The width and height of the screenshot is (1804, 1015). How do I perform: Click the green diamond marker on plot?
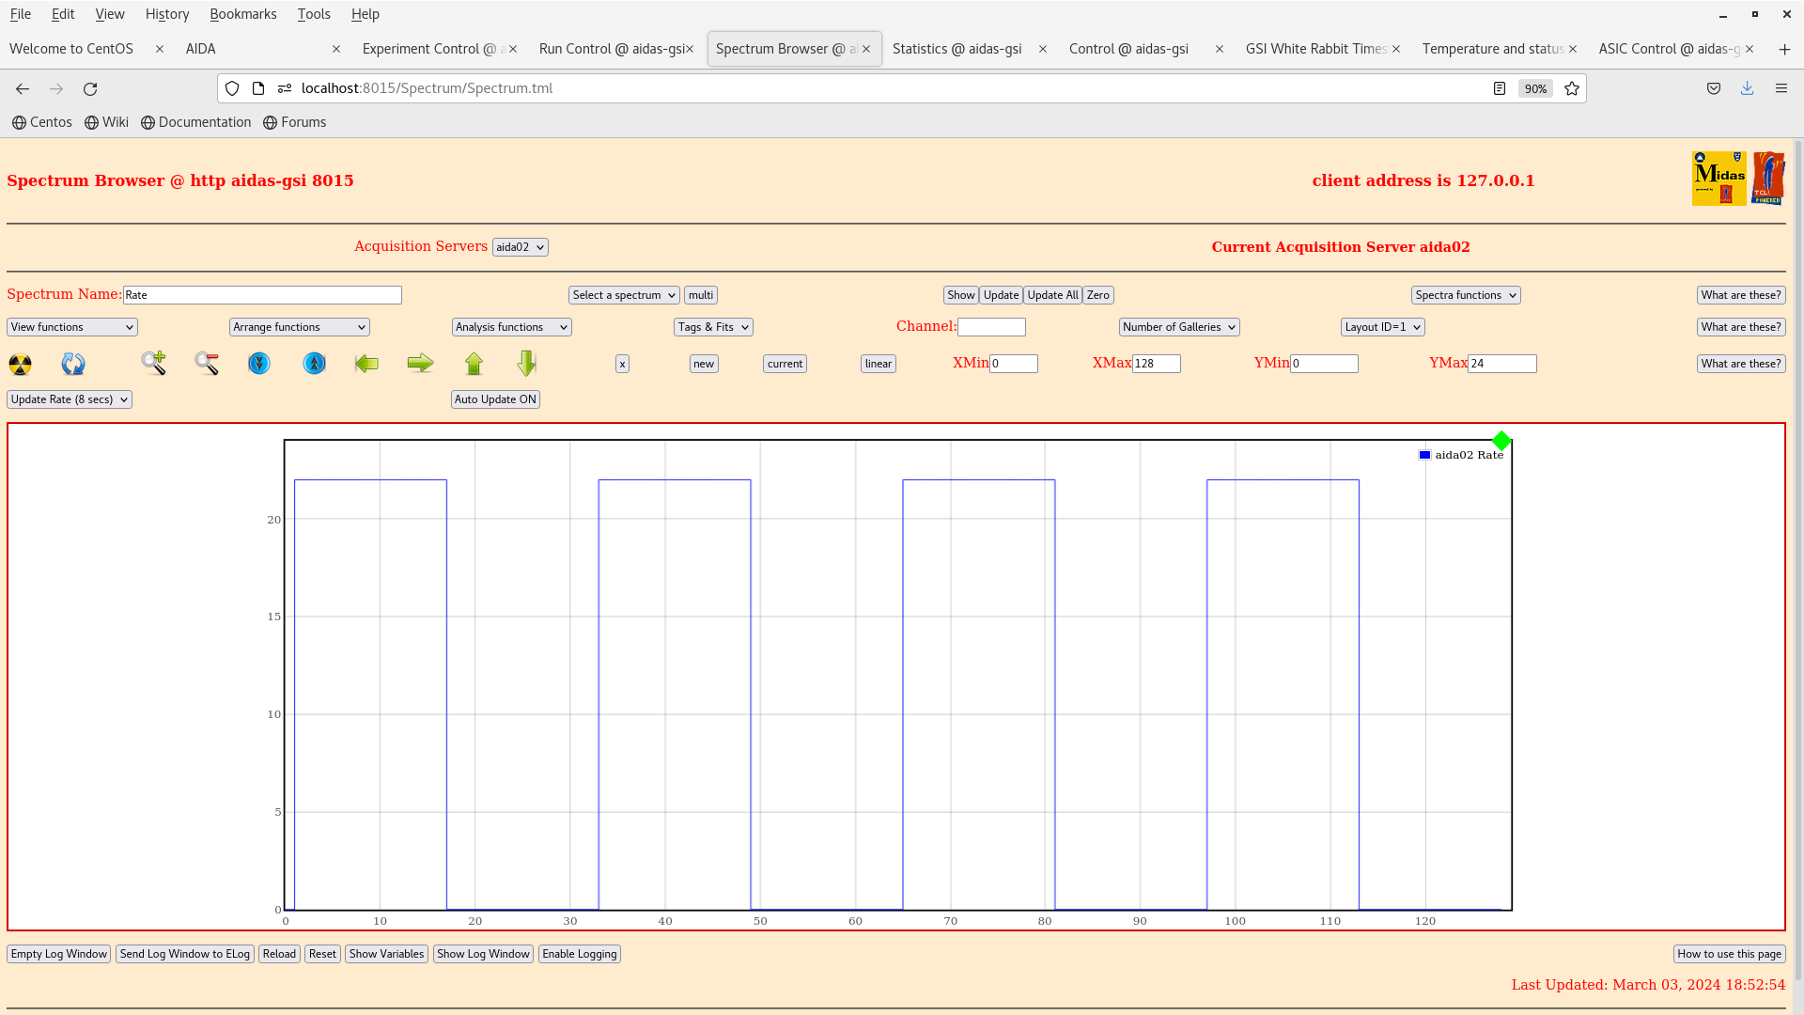[x=1501, y=440]
